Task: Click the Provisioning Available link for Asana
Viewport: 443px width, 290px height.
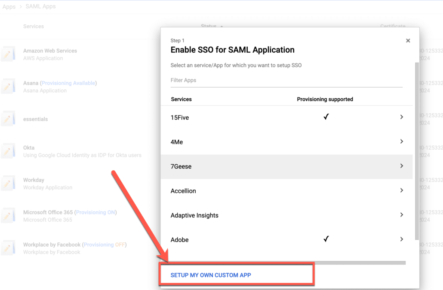Action: (68, 83)
